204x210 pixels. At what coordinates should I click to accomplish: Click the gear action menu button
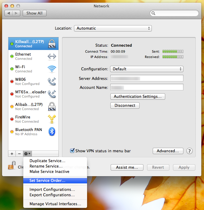pos(27,153)
